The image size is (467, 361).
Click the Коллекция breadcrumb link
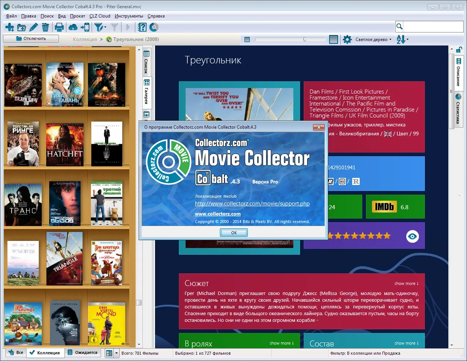coord(85,39)
